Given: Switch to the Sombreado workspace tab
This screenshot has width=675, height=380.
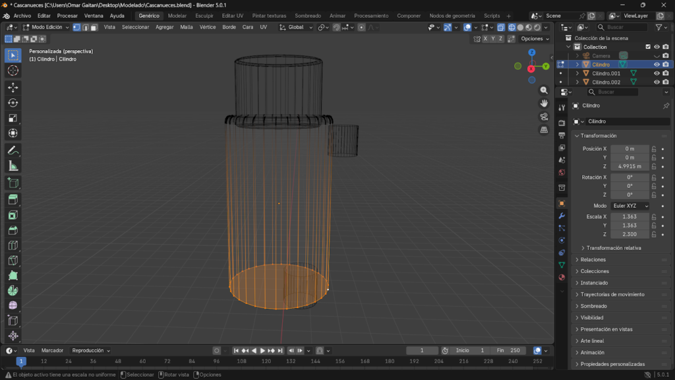Looking at the screenshot, I should click(308, 16).
